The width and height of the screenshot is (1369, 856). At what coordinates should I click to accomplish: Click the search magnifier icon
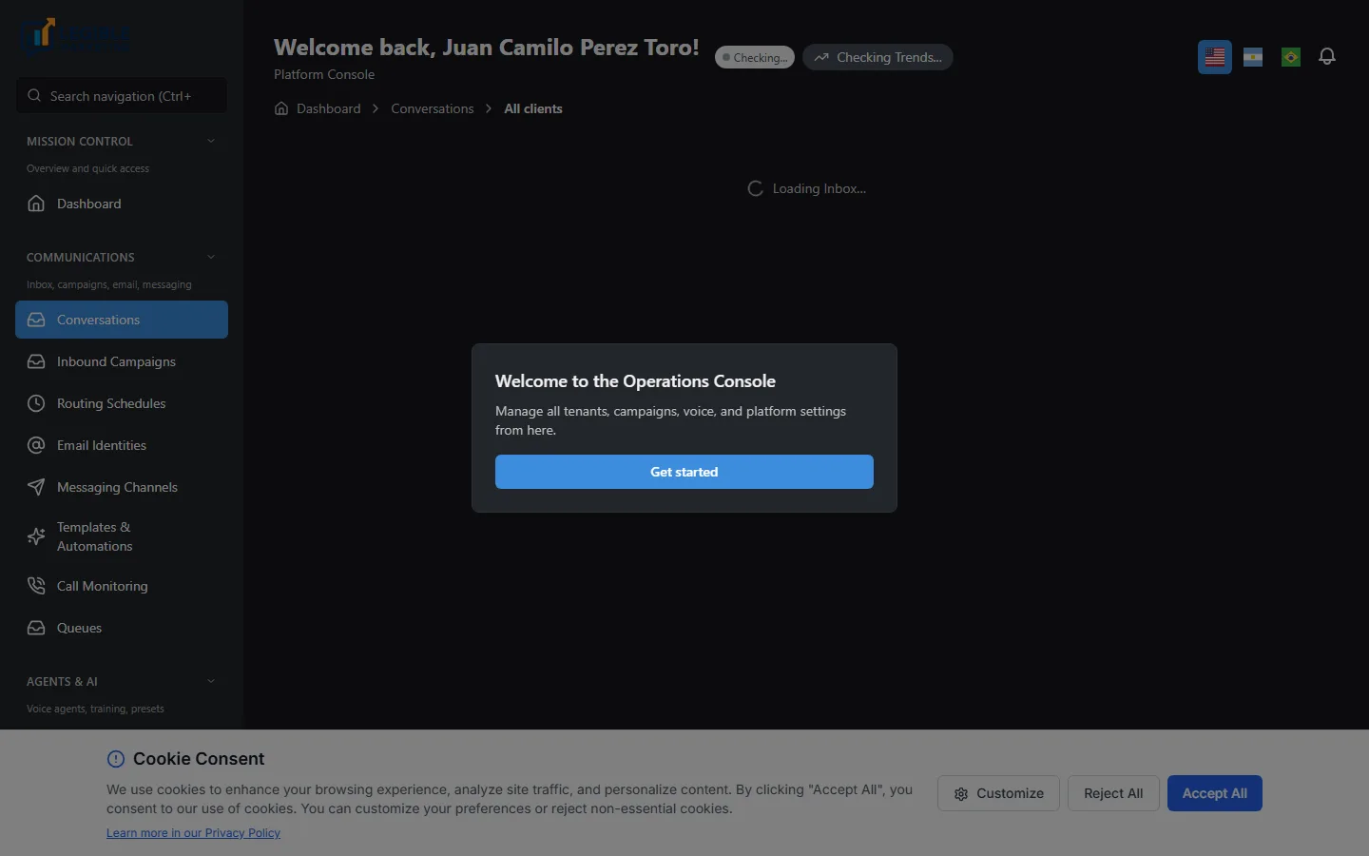[34, 95]
